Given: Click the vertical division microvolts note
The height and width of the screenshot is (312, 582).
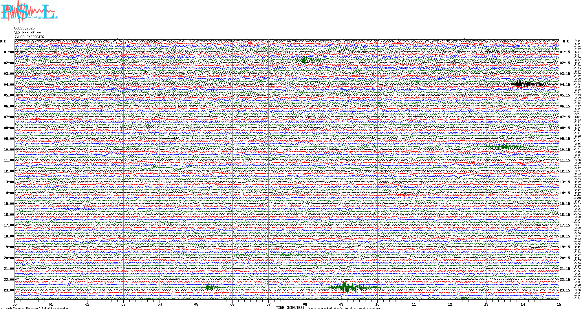Looking at the screenshot, I should (x=37, y=308).
